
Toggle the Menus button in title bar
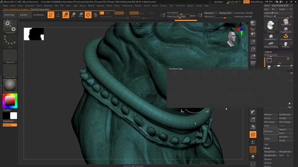point(246,2)
